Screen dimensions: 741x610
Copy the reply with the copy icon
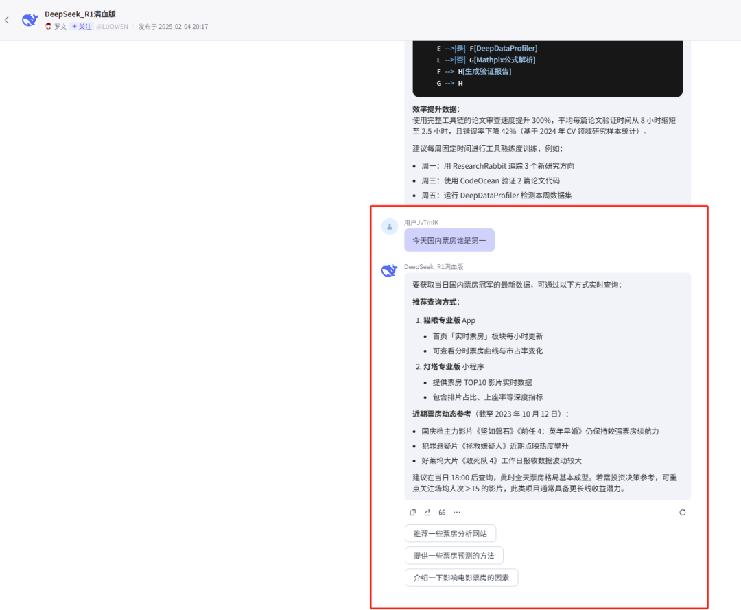412,512
